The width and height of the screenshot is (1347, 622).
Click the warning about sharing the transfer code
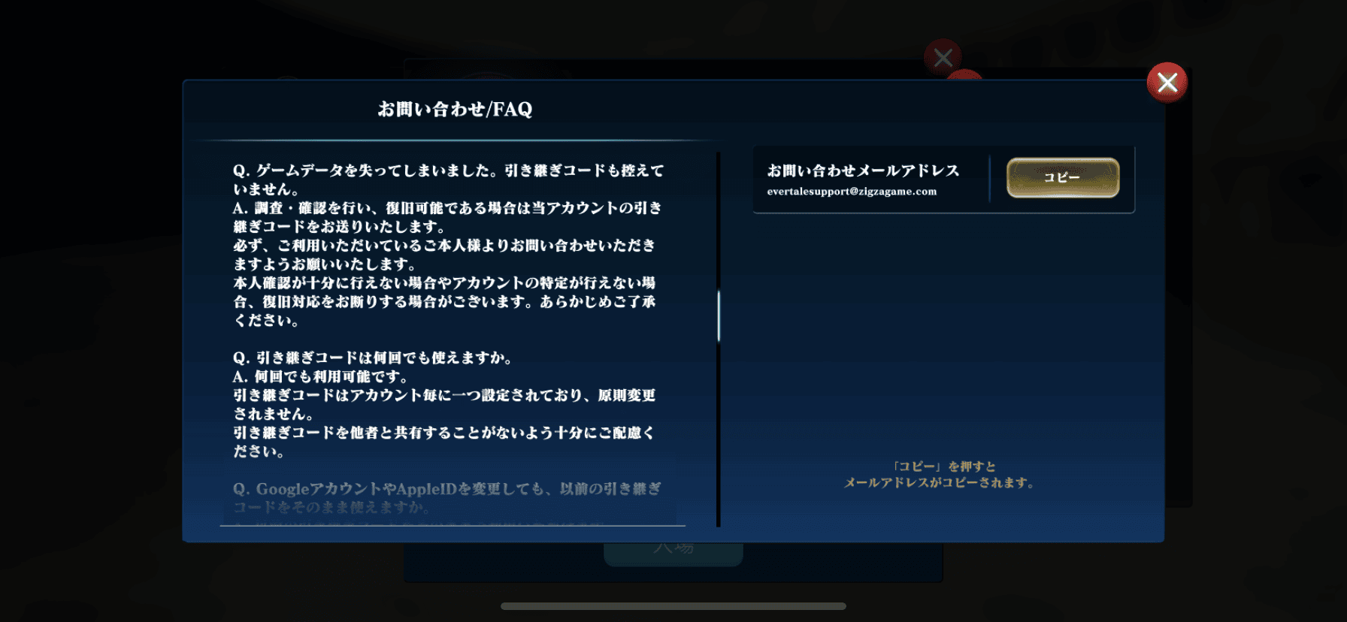[x=443, y=442]
